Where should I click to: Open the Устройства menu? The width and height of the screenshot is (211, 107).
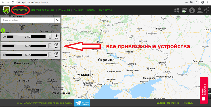pos(20,10)
